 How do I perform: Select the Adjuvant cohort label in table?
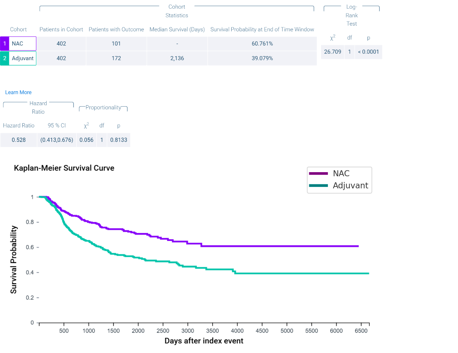tap(23, 58)
